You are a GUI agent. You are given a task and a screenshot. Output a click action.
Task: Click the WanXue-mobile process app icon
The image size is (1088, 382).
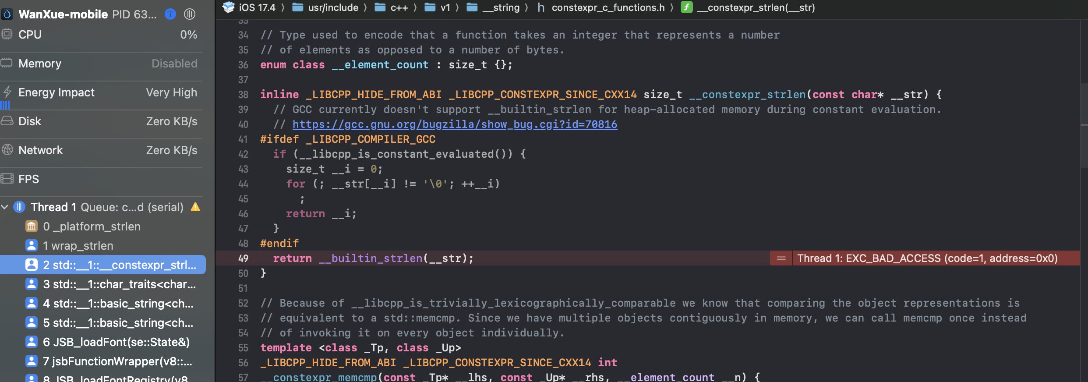click(7, 14)
